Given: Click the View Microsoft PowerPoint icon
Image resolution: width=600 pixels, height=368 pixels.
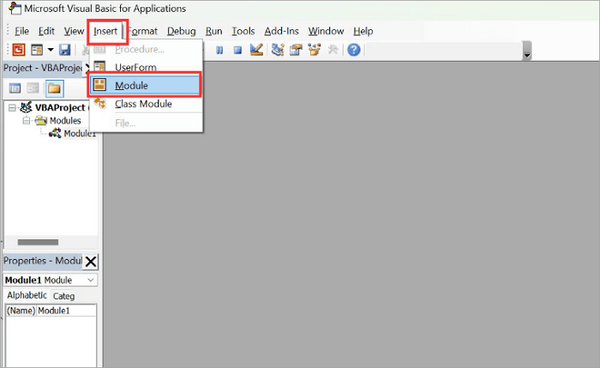Looking at the screenshot, I should (18, 50).
